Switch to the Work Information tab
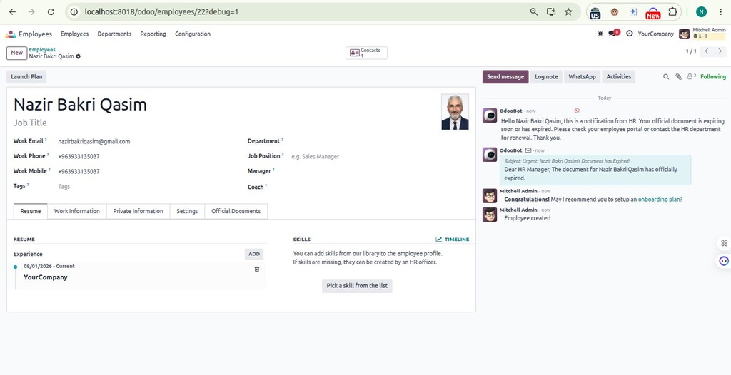731x375 pixels. [x=77, y=211]
